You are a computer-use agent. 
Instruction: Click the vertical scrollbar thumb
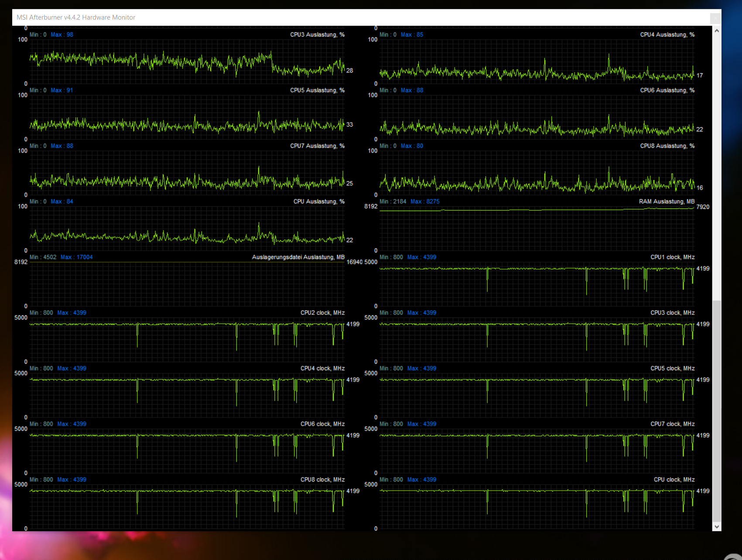(x=717, y=410)
